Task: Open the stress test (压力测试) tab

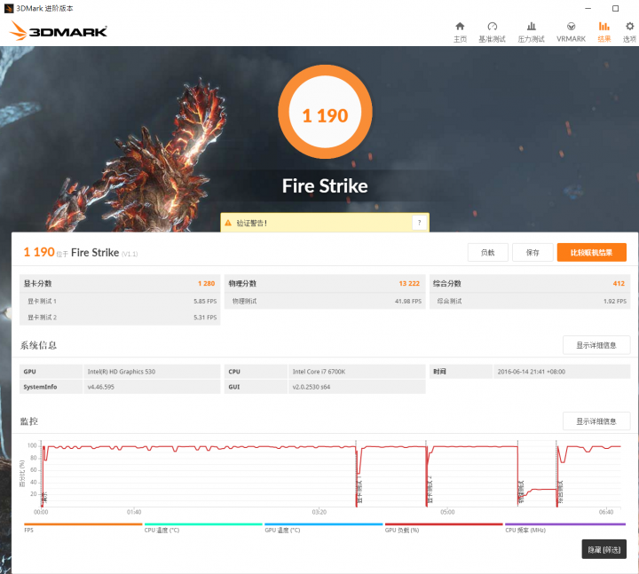Action: (531, 32)
